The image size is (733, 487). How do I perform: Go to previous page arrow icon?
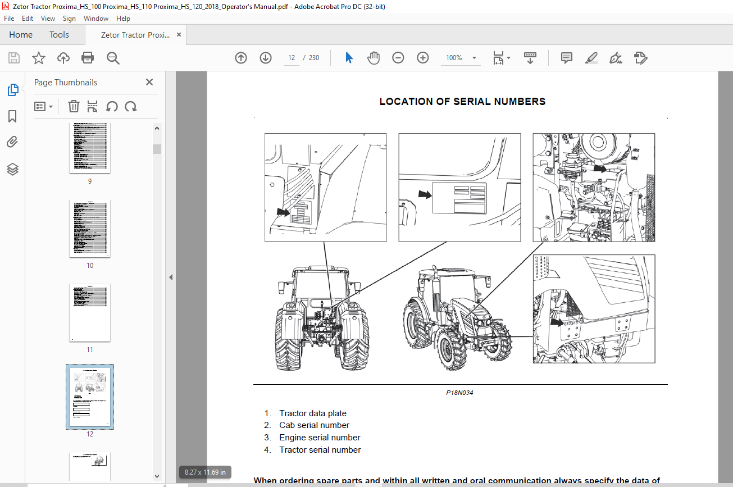[241, 58]
